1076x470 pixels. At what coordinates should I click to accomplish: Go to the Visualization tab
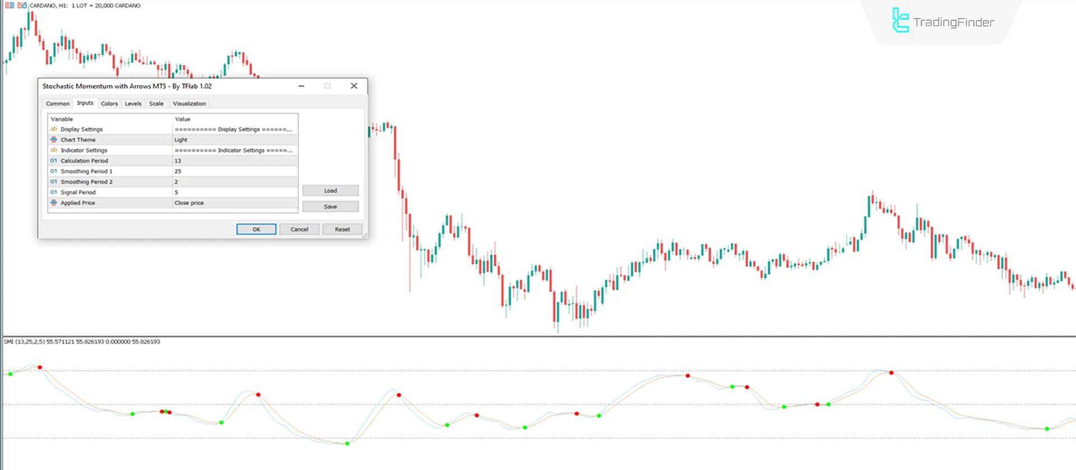click(189, 104)
